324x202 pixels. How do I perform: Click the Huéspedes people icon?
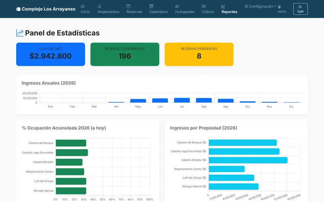coord(177,6)
